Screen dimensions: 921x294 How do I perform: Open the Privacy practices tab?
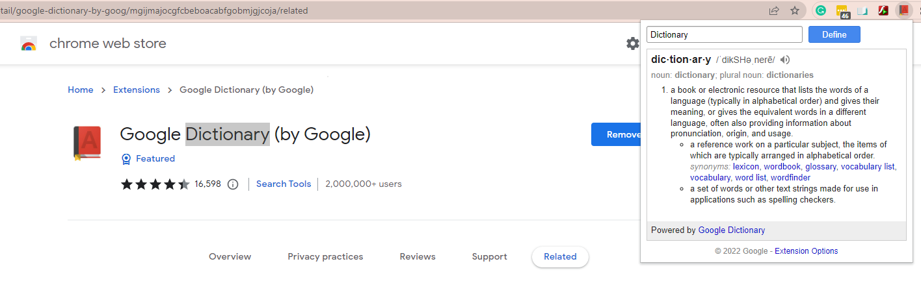(x=325, y=257)
